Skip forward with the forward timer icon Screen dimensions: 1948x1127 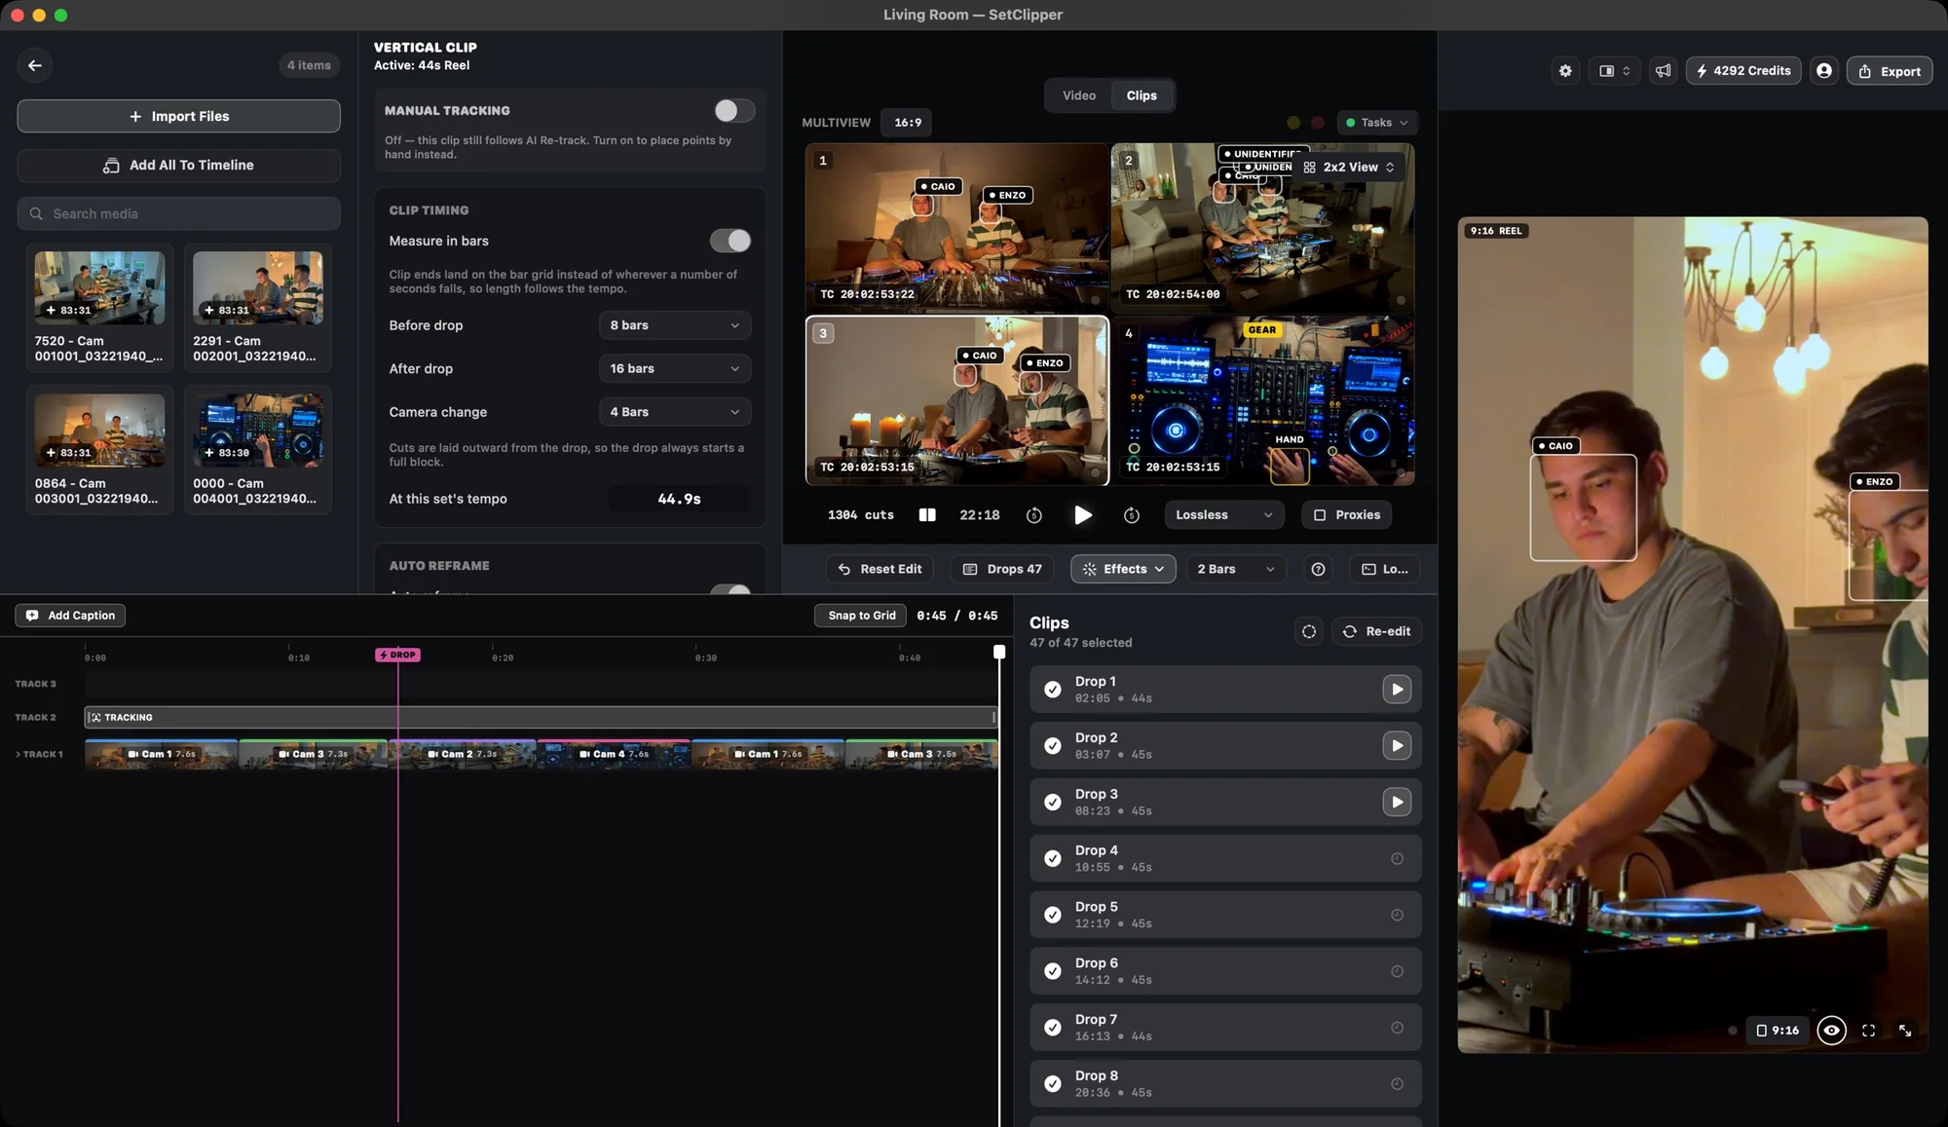[x=1132, y=515]
